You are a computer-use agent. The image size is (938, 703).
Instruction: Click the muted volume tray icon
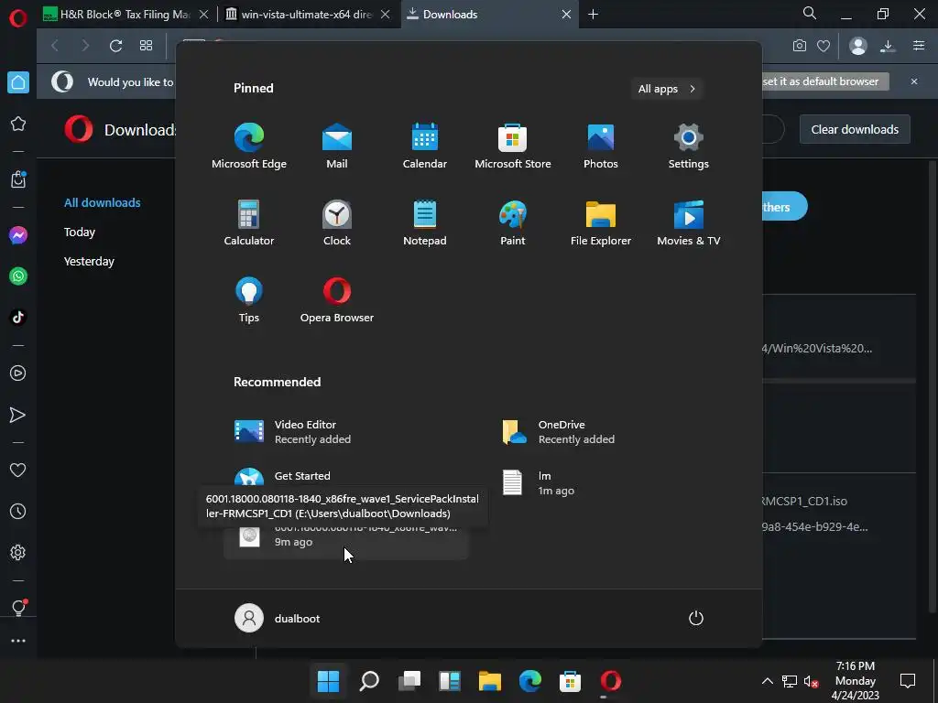pos(812,681)
